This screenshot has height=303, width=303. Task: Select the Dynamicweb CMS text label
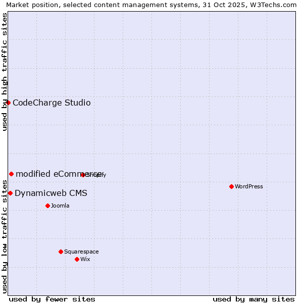tap(51, 193)
